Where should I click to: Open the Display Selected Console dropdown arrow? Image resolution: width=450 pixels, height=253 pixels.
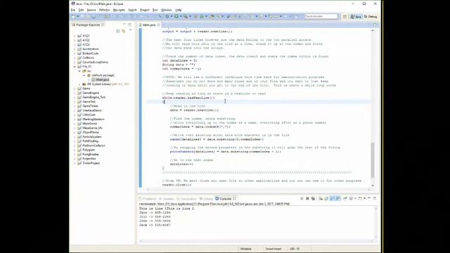(x=355, y=198)
